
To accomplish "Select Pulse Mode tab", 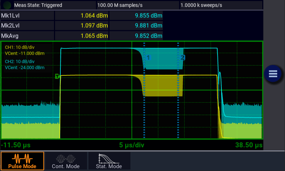I will click(x=22, y=161).
